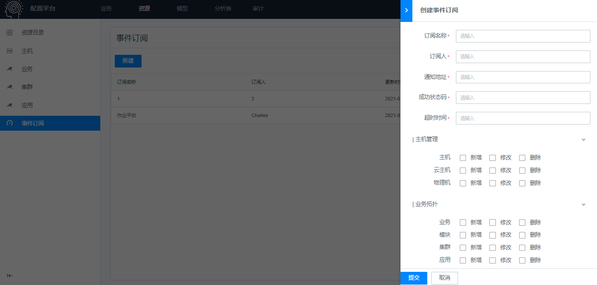Click the 新建 button
The height and width of the screenshot is (285, 597).
(128, 61)
